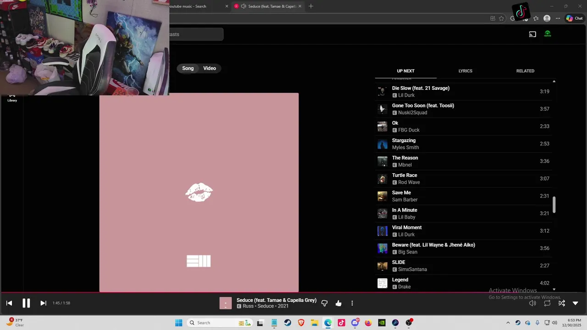Select the Seduce browser tab
This screenshot has height=330, width=587.
point(268,6)
